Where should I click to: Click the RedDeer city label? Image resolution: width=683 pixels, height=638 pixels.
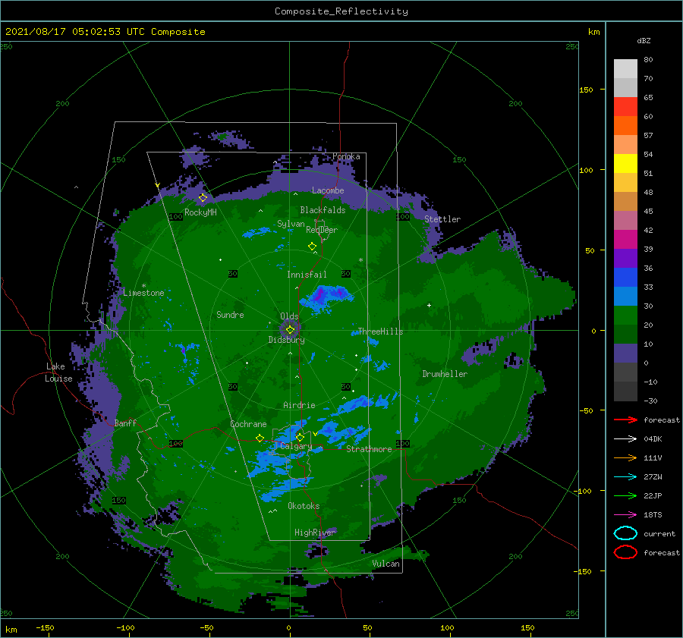tap(322, 230)
